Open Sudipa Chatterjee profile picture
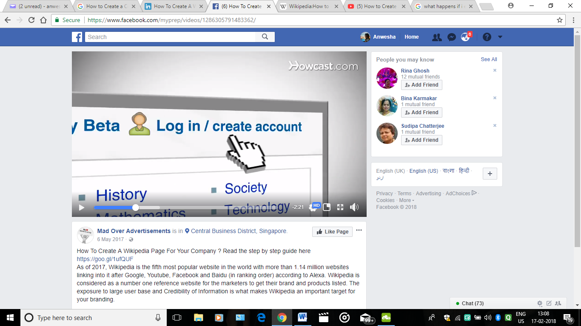 click(387, 133)
